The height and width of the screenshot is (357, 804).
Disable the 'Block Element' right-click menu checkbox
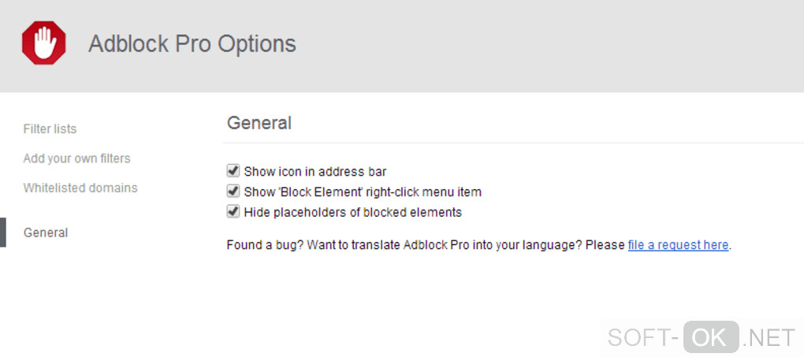pos(233,191)
